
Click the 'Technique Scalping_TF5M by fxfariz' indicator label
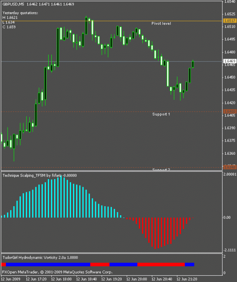click(32, 176)
